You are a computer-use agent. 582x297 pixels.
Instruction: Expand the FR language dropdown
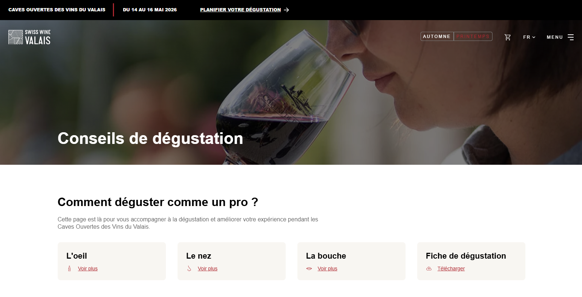(x=529, y=37)
